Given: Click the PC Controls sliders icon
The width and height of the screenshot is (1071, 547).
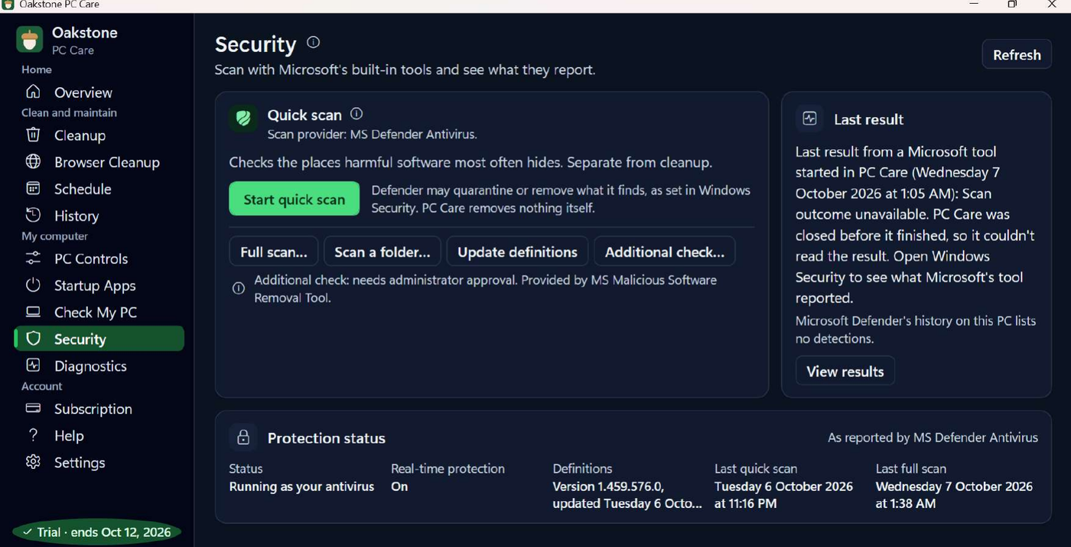Looking at the screenshot, I should [33, 258].
